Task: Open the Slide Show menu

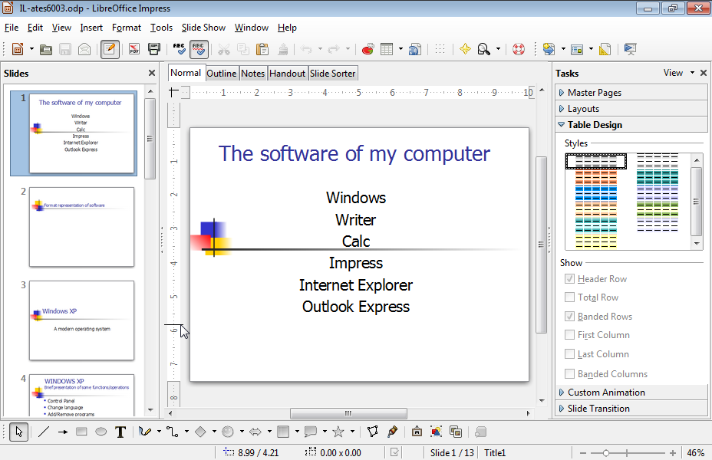Action: coord(203,28)
